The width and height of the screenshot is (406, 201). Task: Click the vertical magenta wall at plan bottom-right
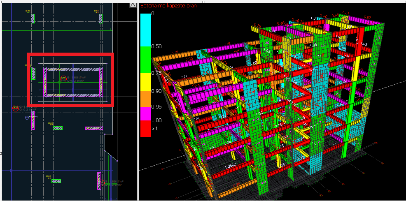pyautogui.click(x=99, y=181)
